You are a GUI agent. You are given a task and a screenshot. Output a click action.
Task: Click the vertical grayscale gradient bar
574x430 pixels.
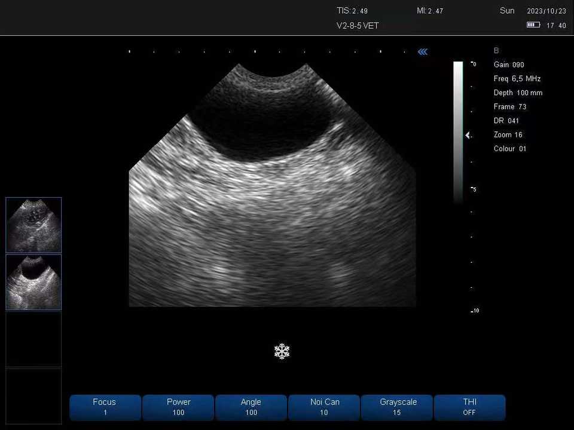(458, 131)
